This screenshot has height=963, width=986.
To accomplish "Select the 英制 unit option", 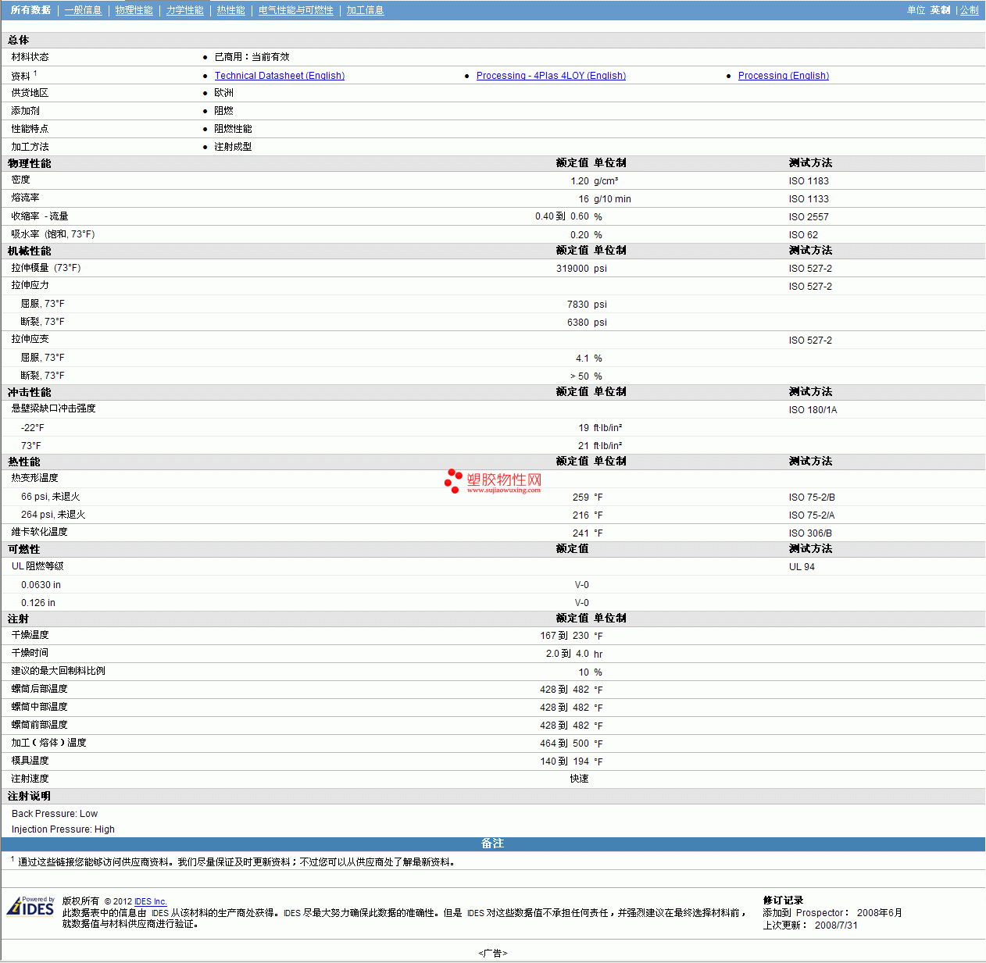I will point(940,10).
